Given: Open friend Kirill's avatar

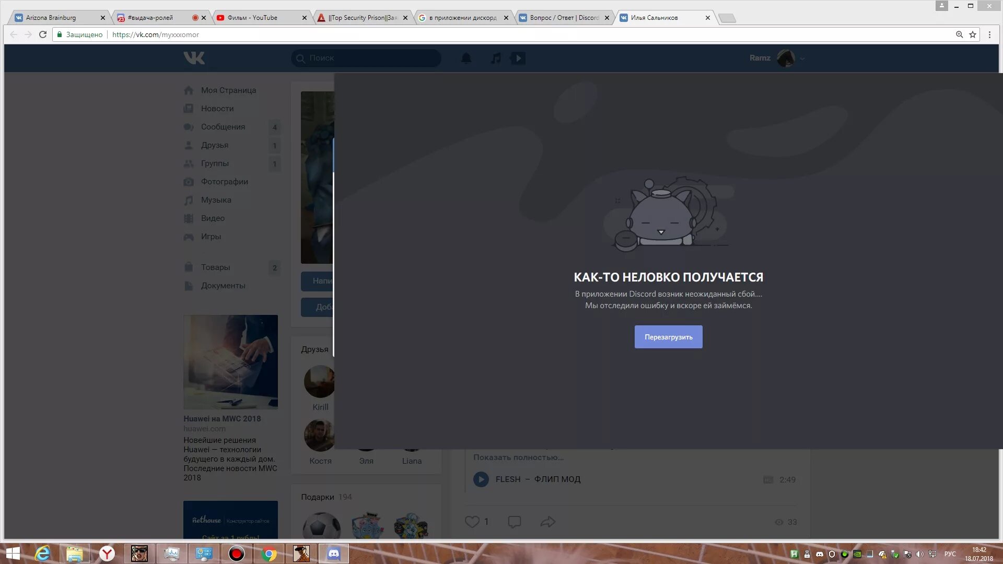Looking at the screenshot, I should click(319, 381).
